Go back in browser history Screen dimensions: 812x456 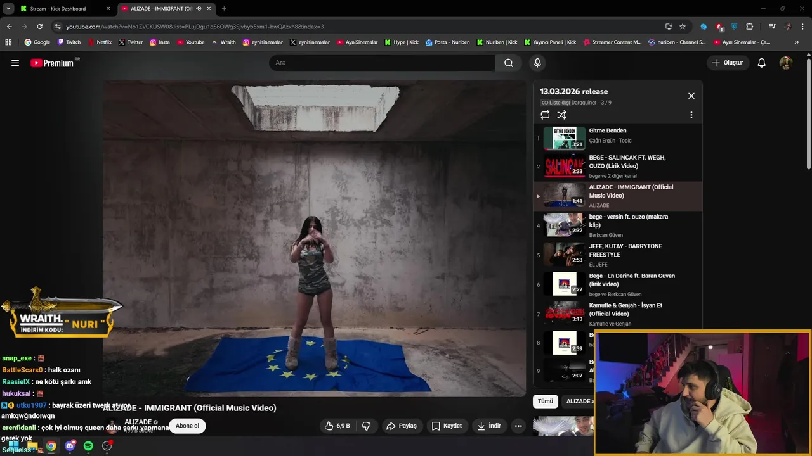coord(9,27)
